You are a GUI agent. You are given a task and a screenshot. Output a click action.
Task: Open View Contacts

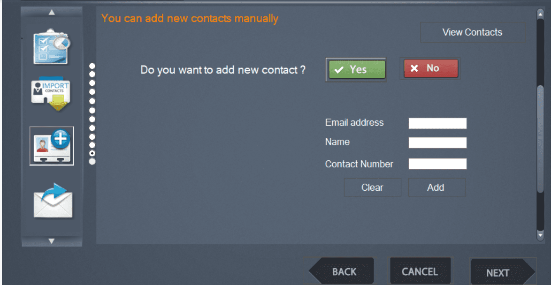tap(472, 32)
